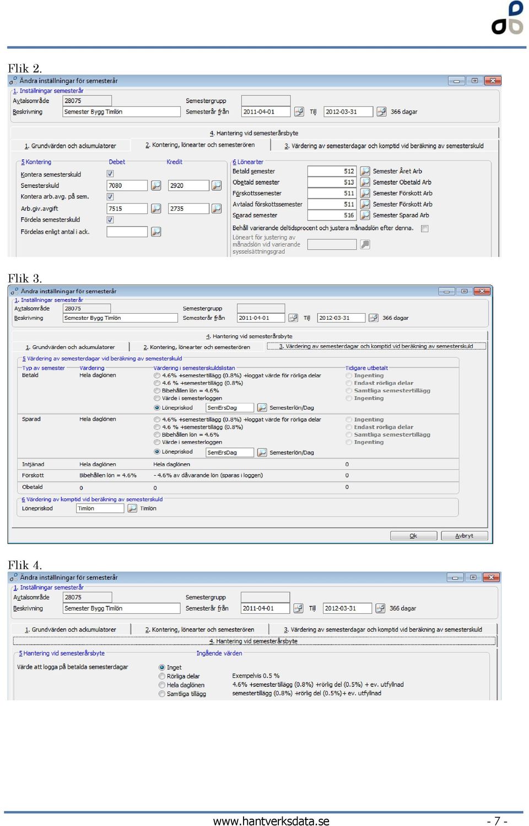Open löneart lookup for Förskottssemester
The width and height of the screenshot is (529, 826).
tap(365, 193)
